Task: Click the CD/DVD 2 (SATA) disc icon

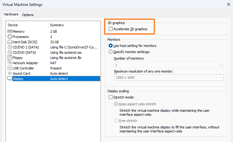Action: pyautogui.click(x=10, y=47)
